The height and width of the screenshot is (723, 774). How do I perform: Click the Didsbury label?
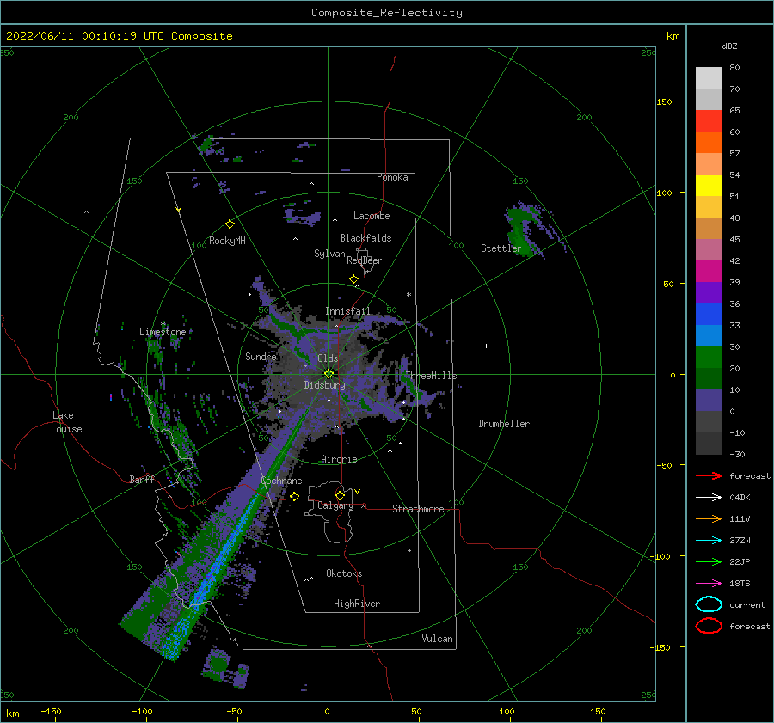324,385
